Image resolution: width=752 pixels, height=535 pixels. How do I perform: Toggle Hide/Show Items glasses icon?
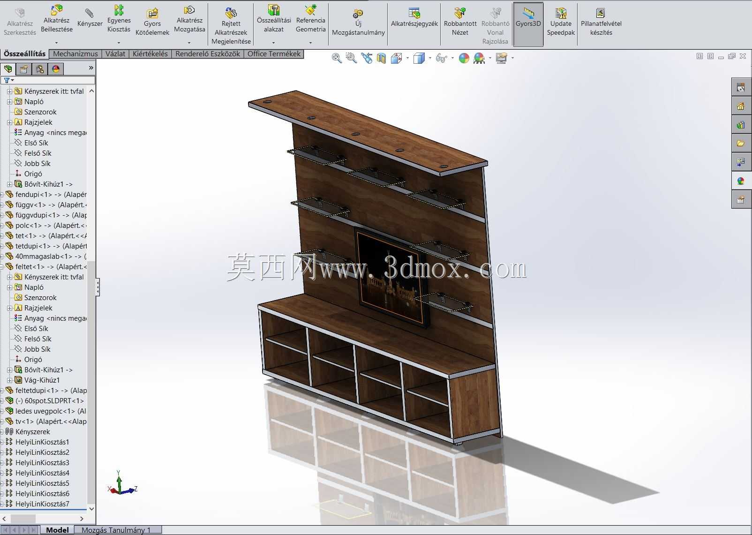tap(441, 58)
